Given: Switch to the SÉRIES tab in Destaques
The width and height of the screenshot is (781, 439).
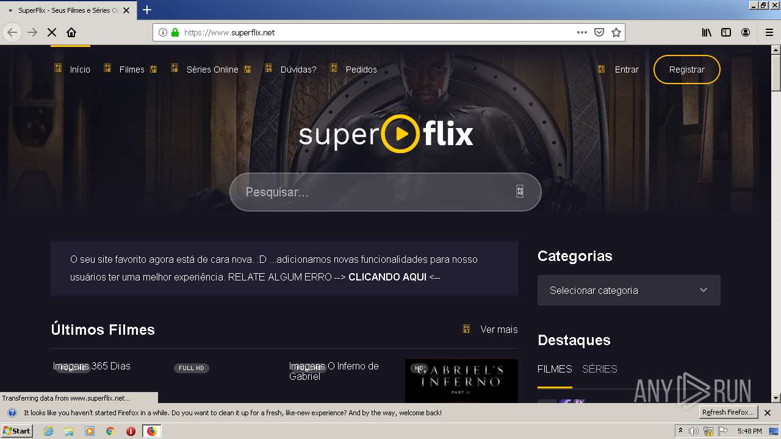Looking at the screenshot, I should point(600,369).
